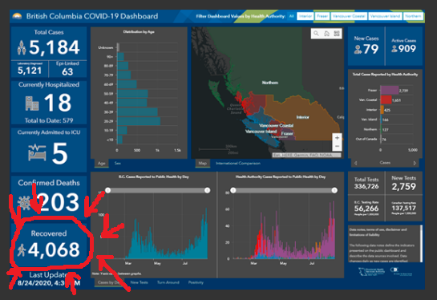Click the map attribution bar
437x300 pixels.
click(306, 155)
